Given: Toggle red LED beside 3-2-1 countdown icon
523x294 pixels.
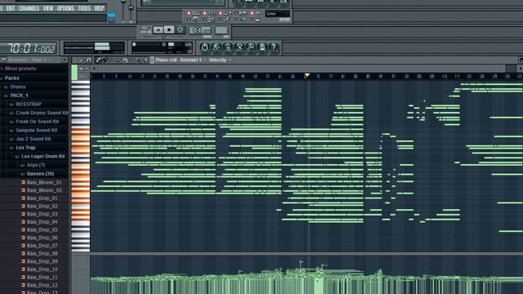Looking at the screenshot, I should click(x=204, y=13).
